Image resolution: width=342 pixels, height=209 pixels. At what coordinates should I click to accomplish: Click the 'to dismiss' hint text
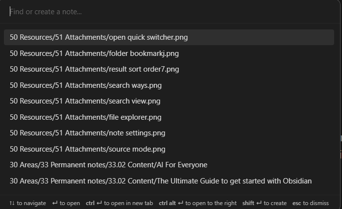[x=316, y=203]
